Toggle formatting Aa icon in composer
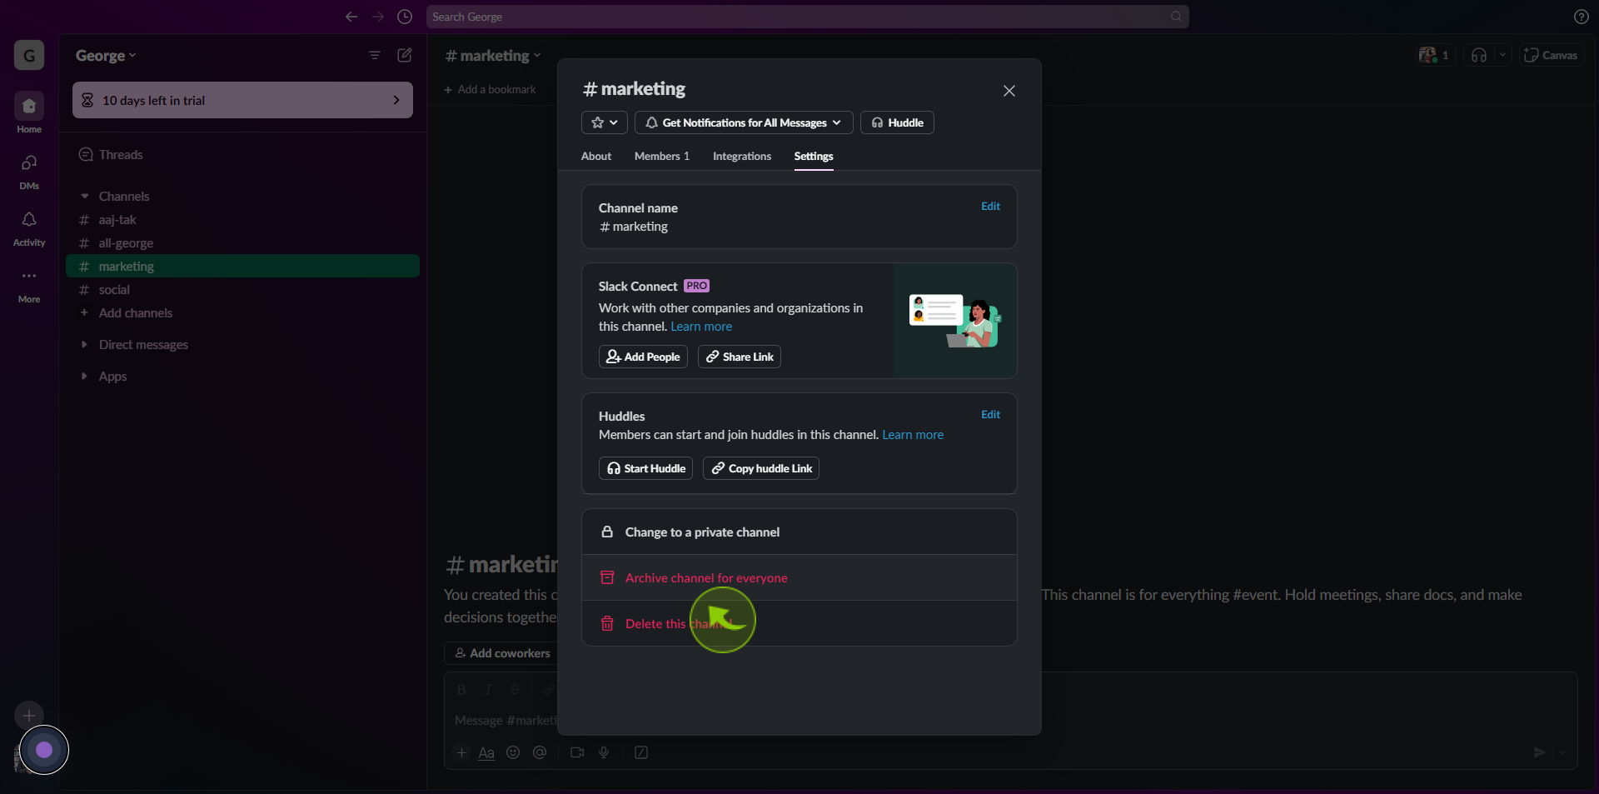Image resolution: width=1599 pixels, height=794 pixels. point(486,752)
